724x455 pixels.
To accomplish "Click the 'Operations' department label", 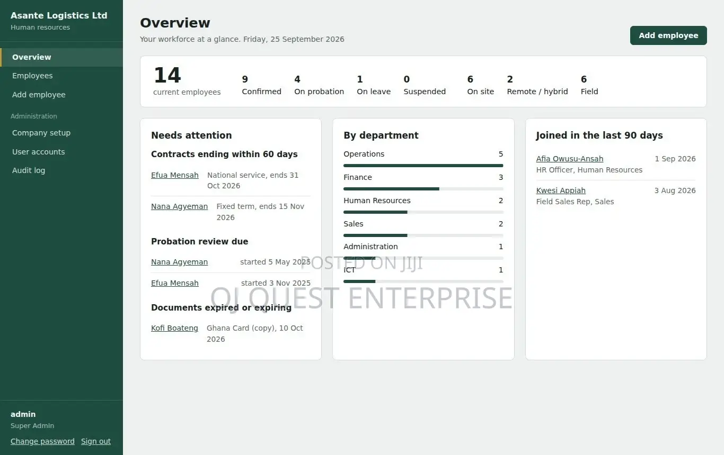I will click(x=364, y=154).
